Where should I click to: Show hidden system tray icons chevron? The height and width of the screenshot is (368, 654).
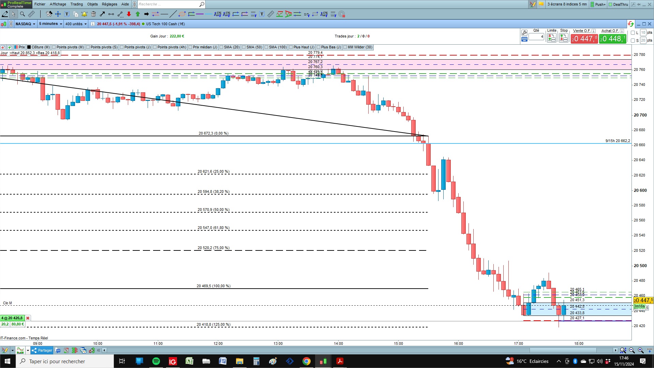(559, 361)
